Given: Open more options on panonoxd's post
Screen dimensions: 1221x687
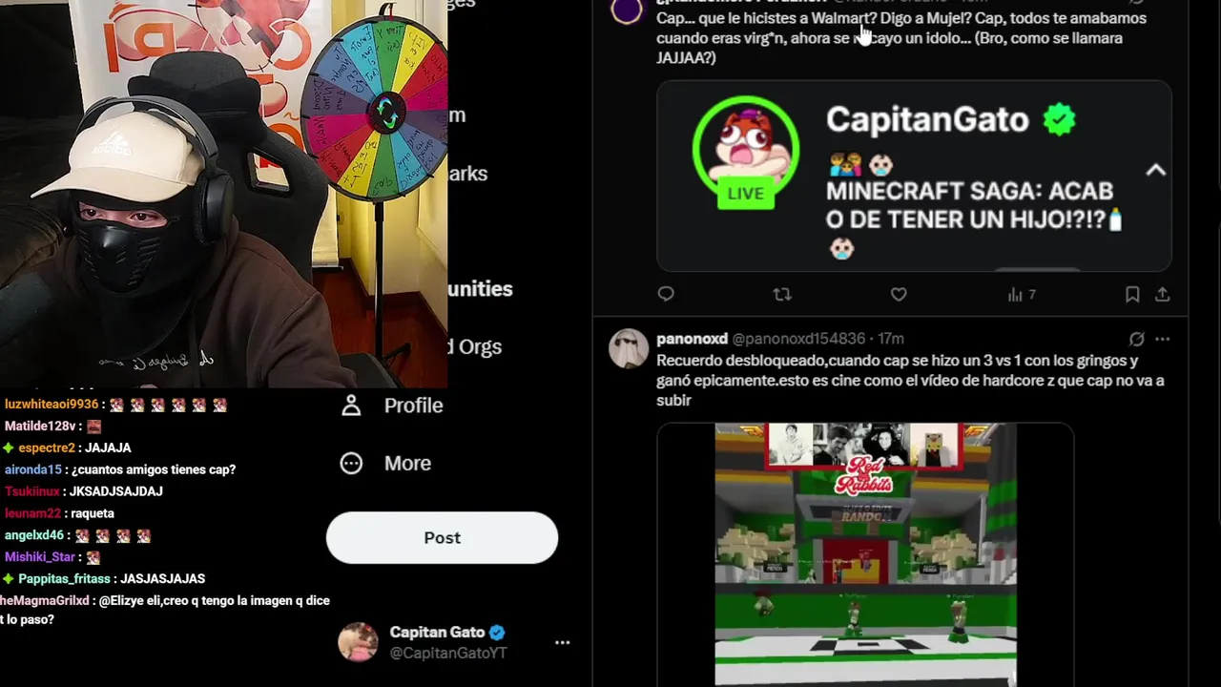Looking at the screenshot, I should (x=1162, y=339).
